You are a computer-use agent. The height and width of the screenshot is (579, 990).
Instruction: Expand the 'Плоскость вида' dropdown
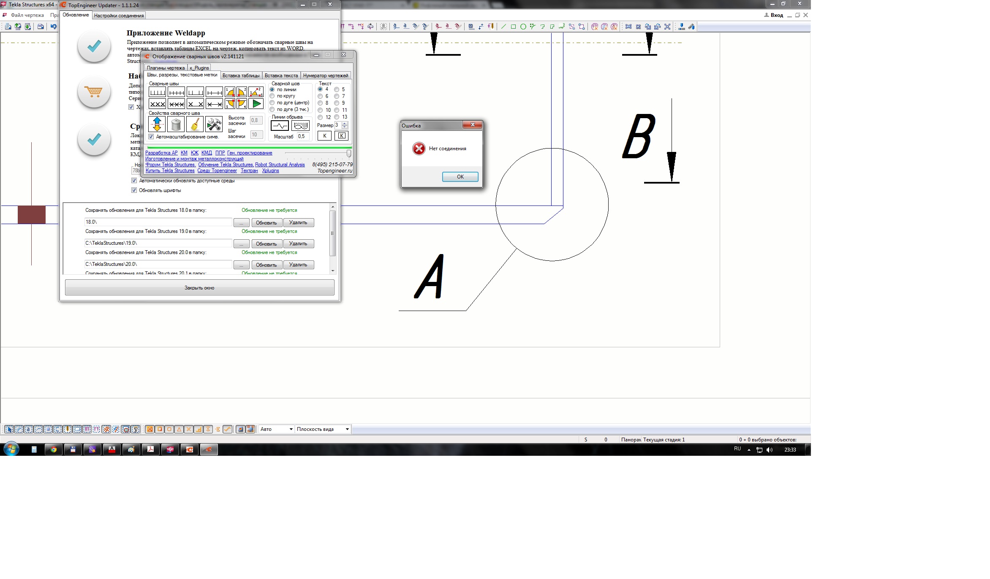[347, 429]
